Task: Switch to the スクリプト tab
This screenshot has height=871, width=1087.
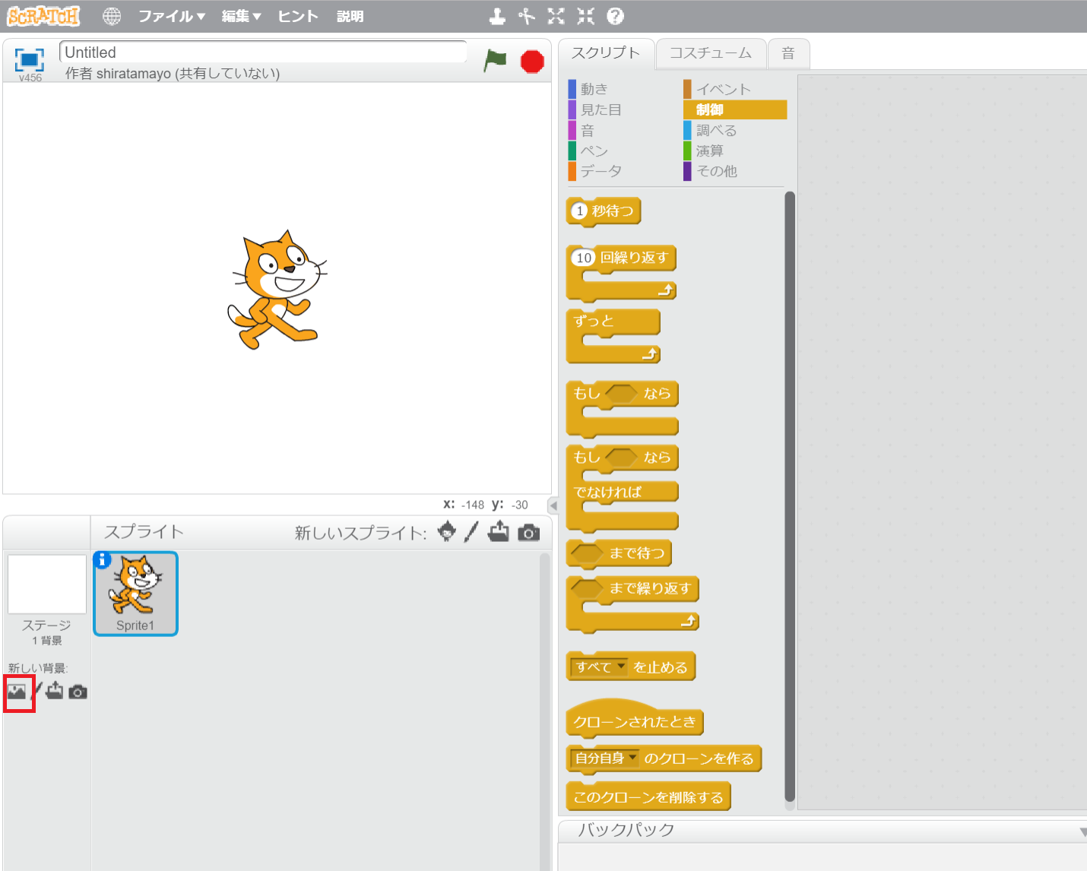Action: click(x=606, y=53)
